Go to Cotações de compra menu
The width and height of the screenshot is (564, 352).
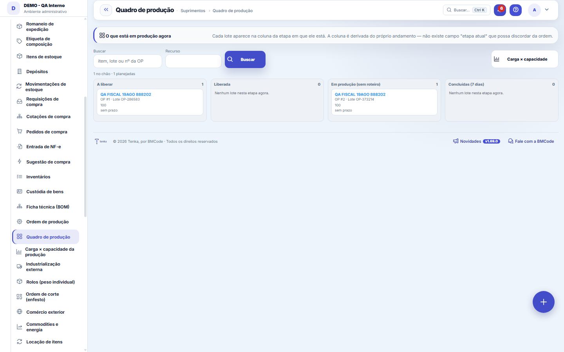pyautogui.click(x=45, y=117)
